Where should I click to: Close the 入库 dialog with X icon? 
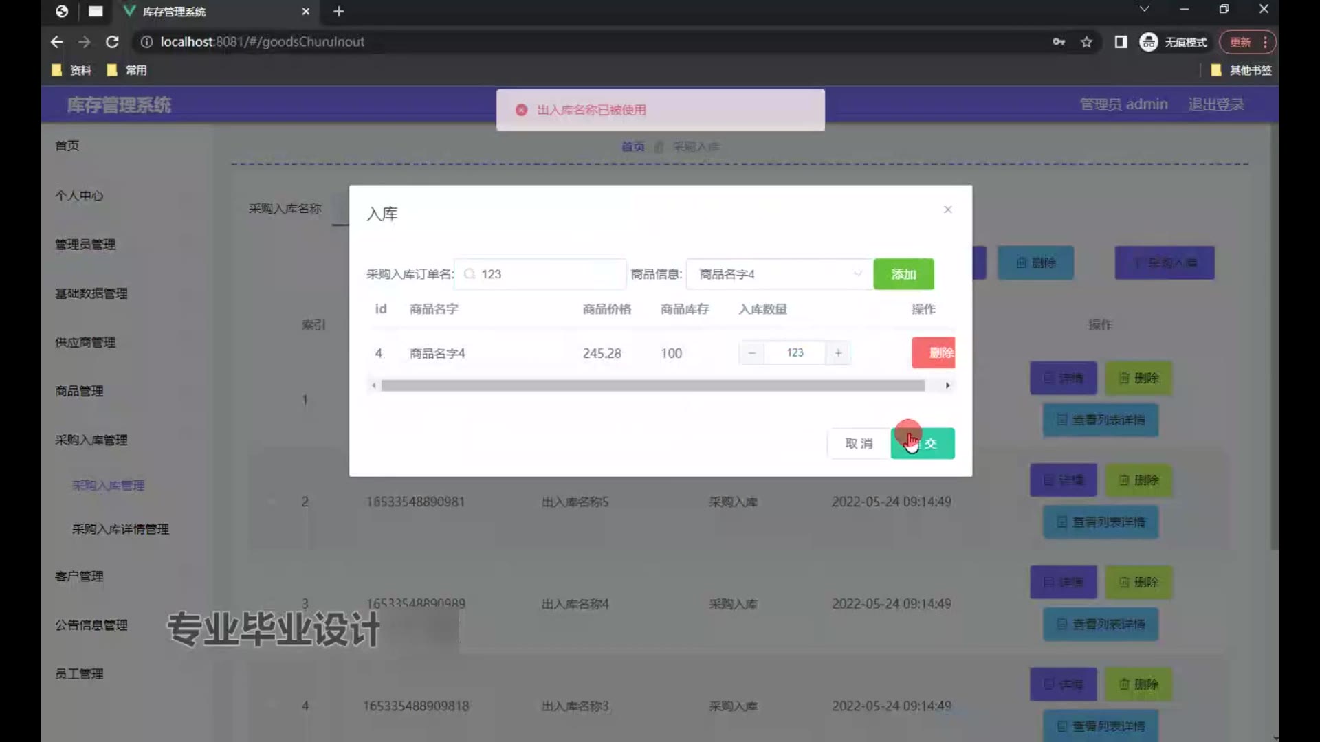947,210
